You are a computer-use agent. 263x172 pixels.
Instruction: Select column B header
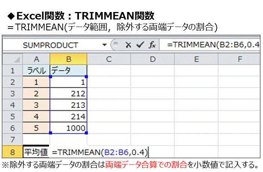coord(68,59)
